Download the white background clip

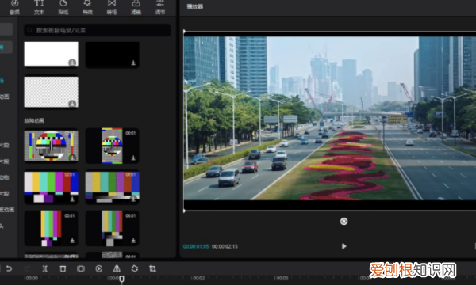pos(72,63)
